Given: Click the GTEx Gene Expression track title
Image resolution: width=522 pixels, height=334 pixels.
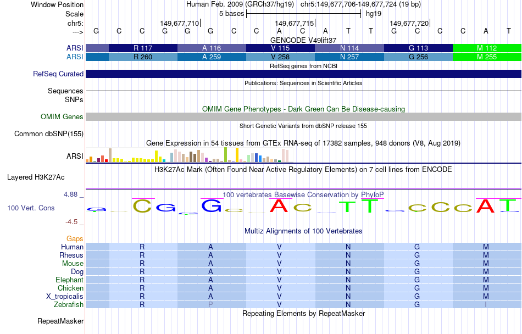Looking at the screenshot, I should click(x=303, y=143).
